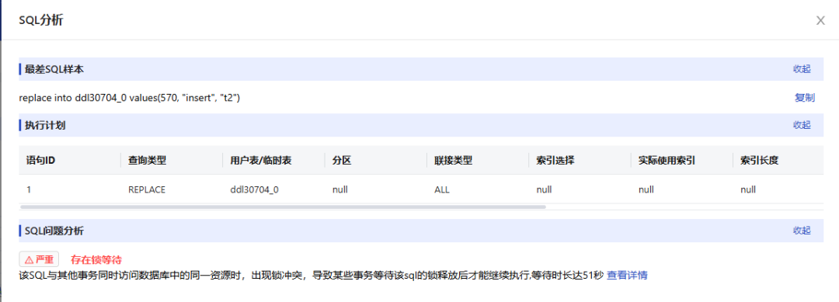Click the 索引选择 column header
Screen dimensions: 839x302
click(556, 160)
